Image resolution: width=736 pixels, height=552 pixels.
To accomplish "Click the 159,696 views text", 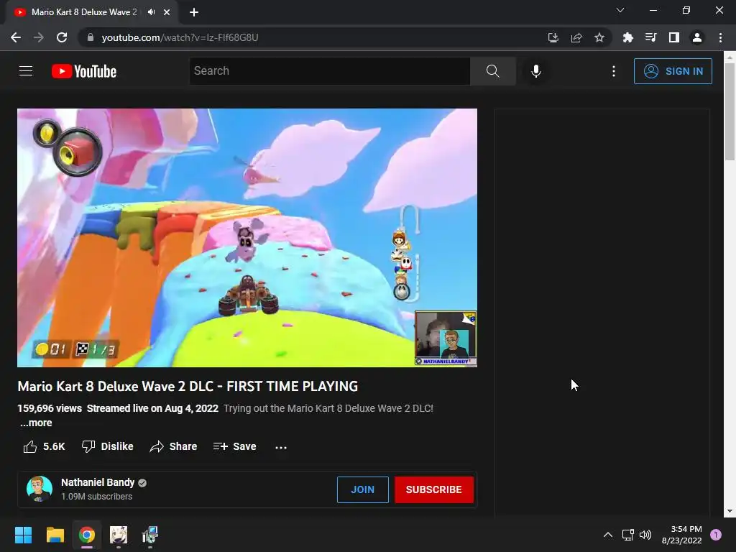I will 50,408.
